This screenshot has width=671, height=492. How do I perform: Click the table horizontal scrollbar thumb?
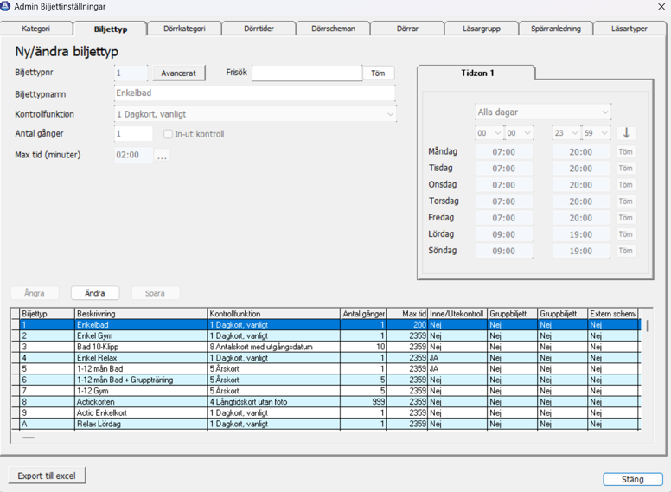point(29,438)
